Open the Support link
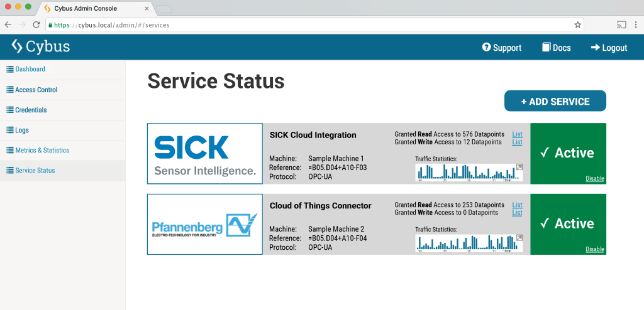This screenshot has height=310, width=644. [x=502, y=48]
